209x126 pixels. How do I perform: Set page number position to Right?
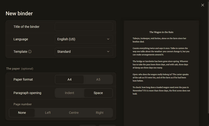pos(100,112)
